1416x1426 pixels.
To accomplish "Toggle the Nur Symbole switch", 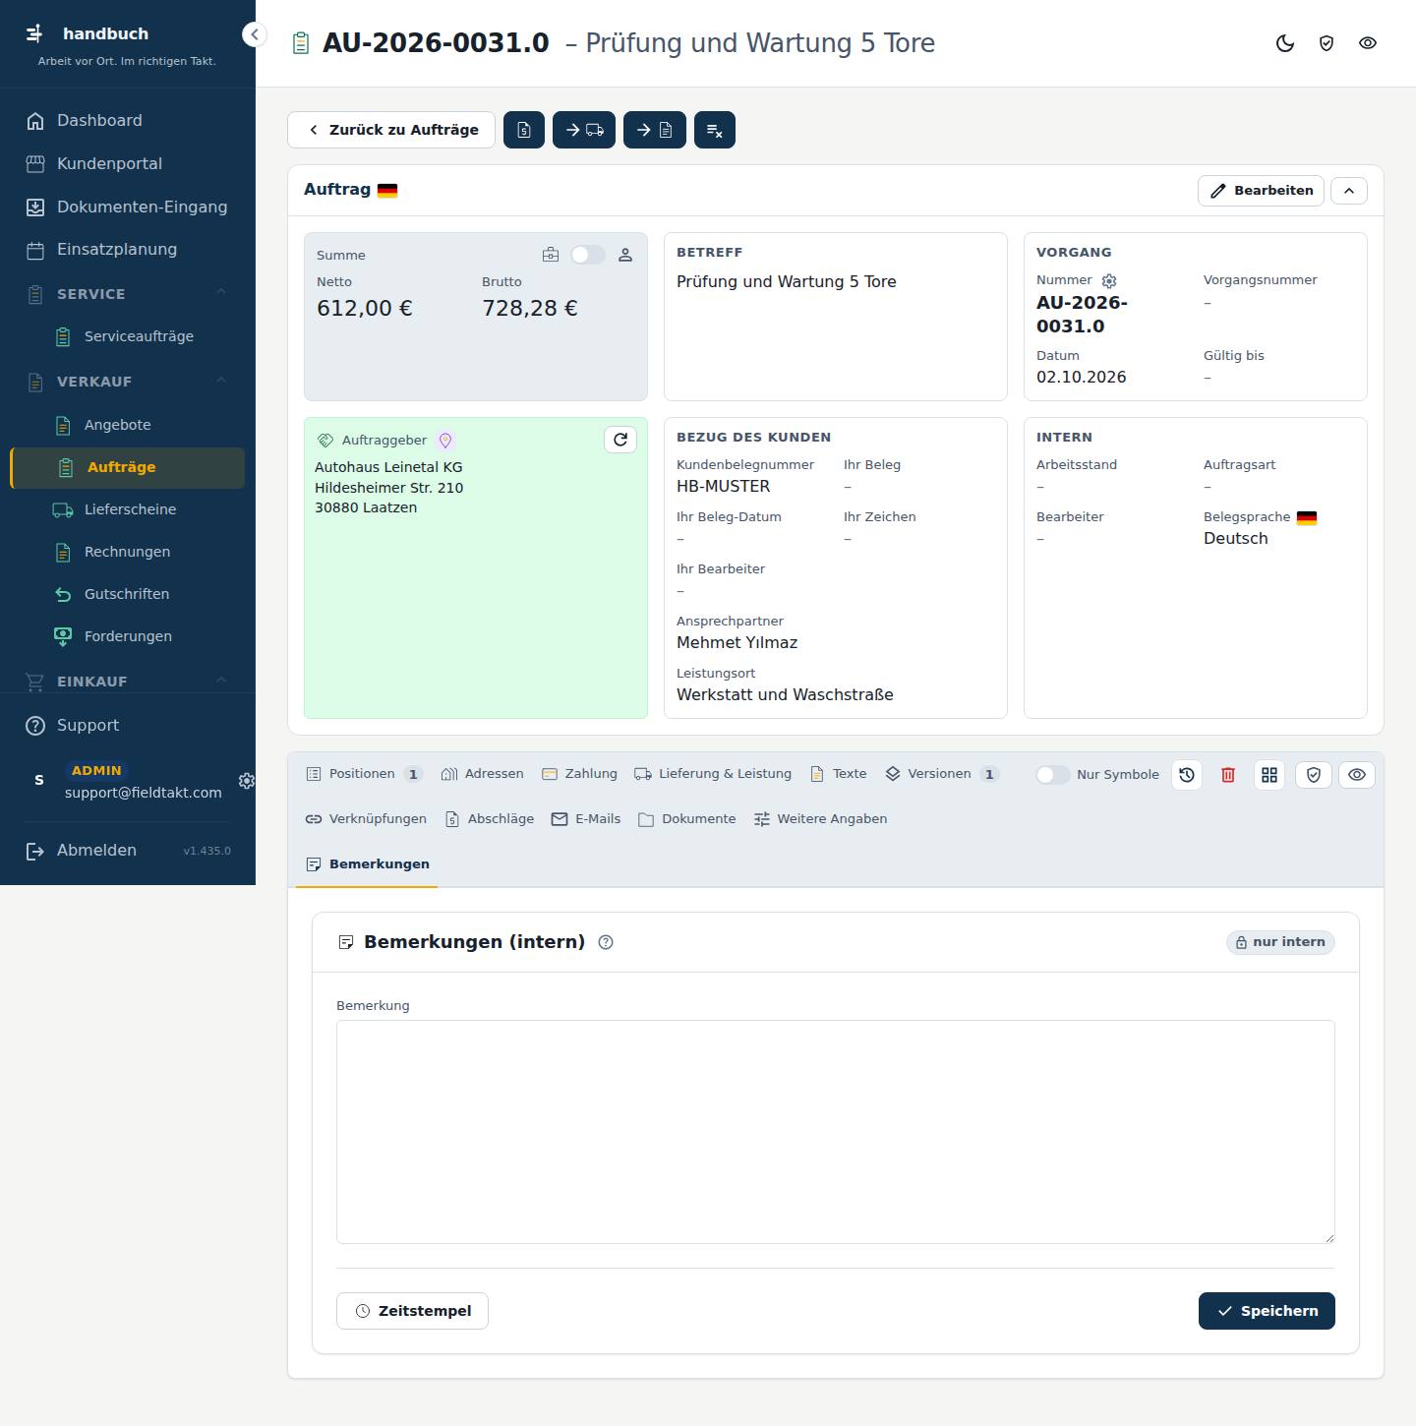I will click(x=1052, y=775).
